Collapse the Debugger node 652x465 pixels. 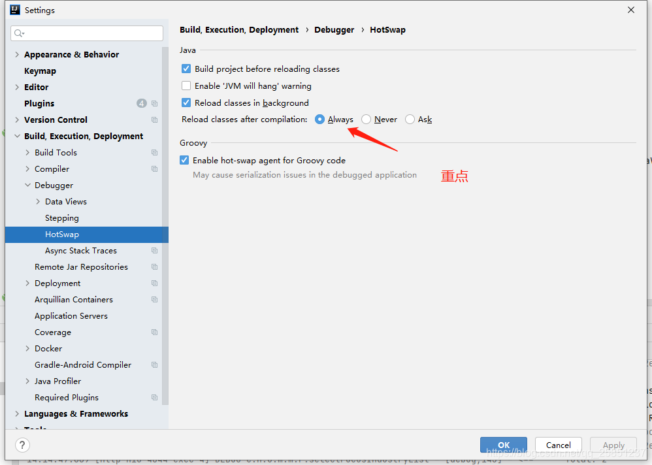[x=27, y=185]
